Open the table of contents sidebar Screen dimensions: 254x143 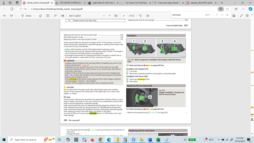click(x=4, y=16)
